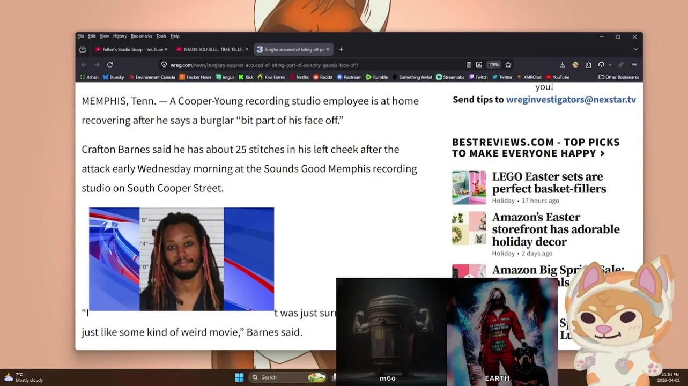This screenshot has height=386, width=688.
Task: Click the taskbar Search box
Action: coord(288,377)
